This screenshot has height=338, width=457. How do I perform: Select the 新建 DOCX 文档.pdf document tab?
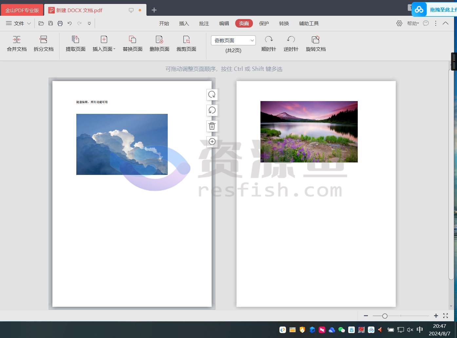pos(95,10)
